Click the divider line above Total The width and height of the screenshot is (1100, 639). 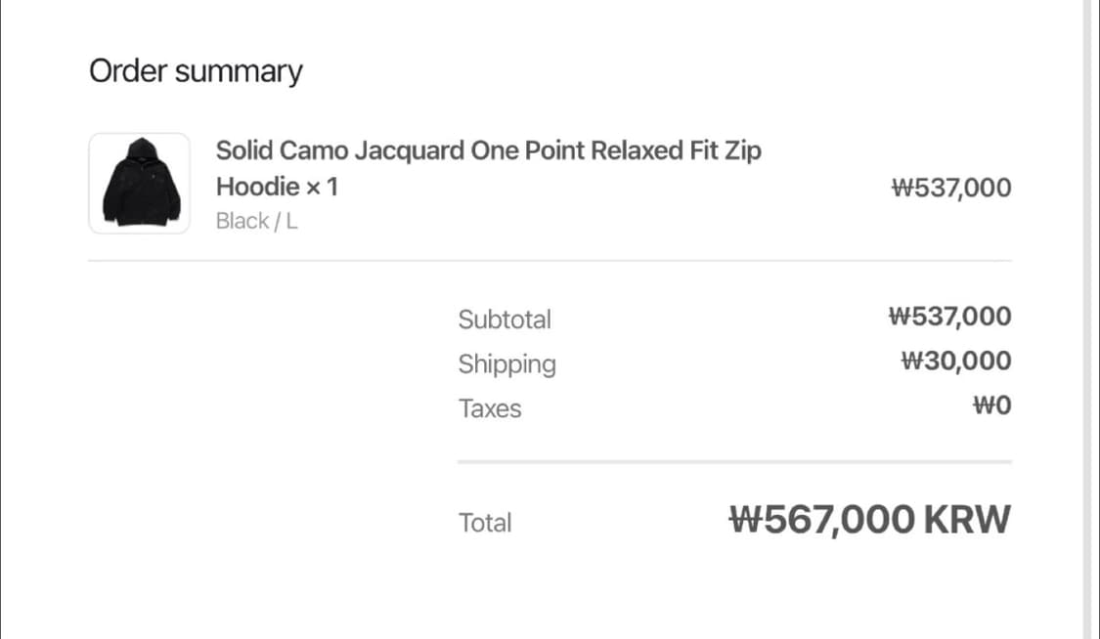tap(733, 461)
